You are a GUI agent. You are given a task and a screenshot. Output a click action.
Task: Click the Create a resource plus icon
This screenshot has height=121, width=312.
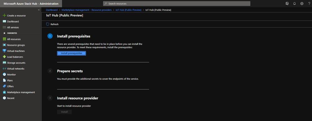(x=4, y=16)
